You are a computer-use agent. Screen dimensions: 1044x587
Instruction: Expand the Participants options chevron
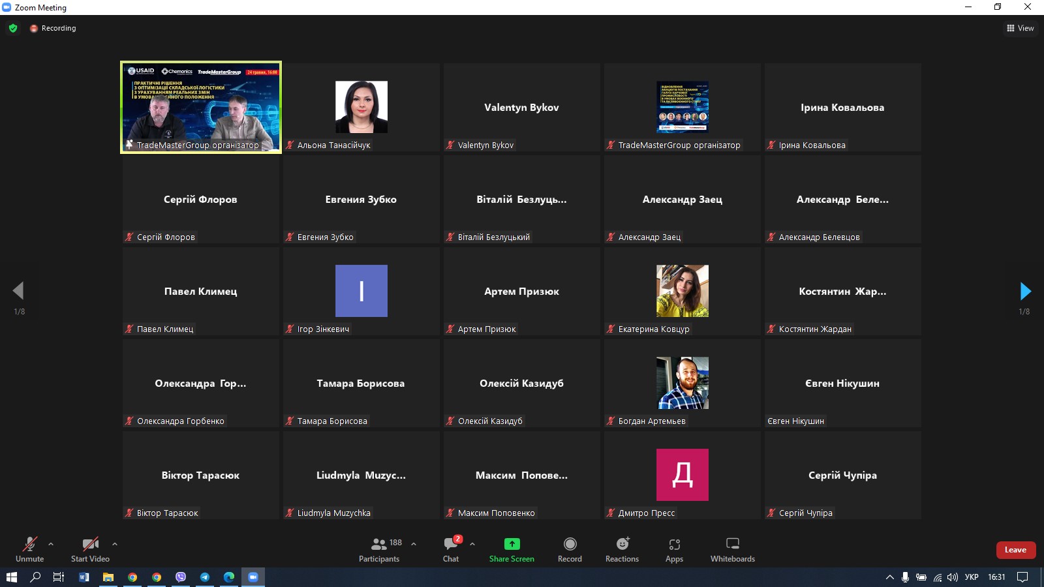414,543
